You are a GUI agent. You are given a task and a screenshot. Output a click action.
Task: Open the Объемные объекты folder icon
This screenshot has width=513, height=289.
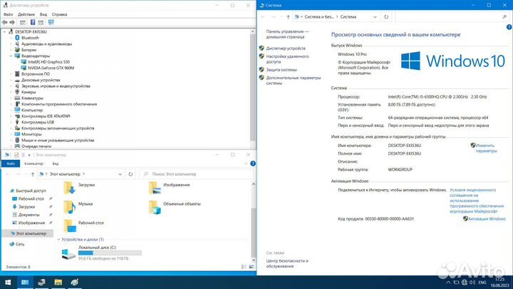pyautogui.click(x=155, y=207)
